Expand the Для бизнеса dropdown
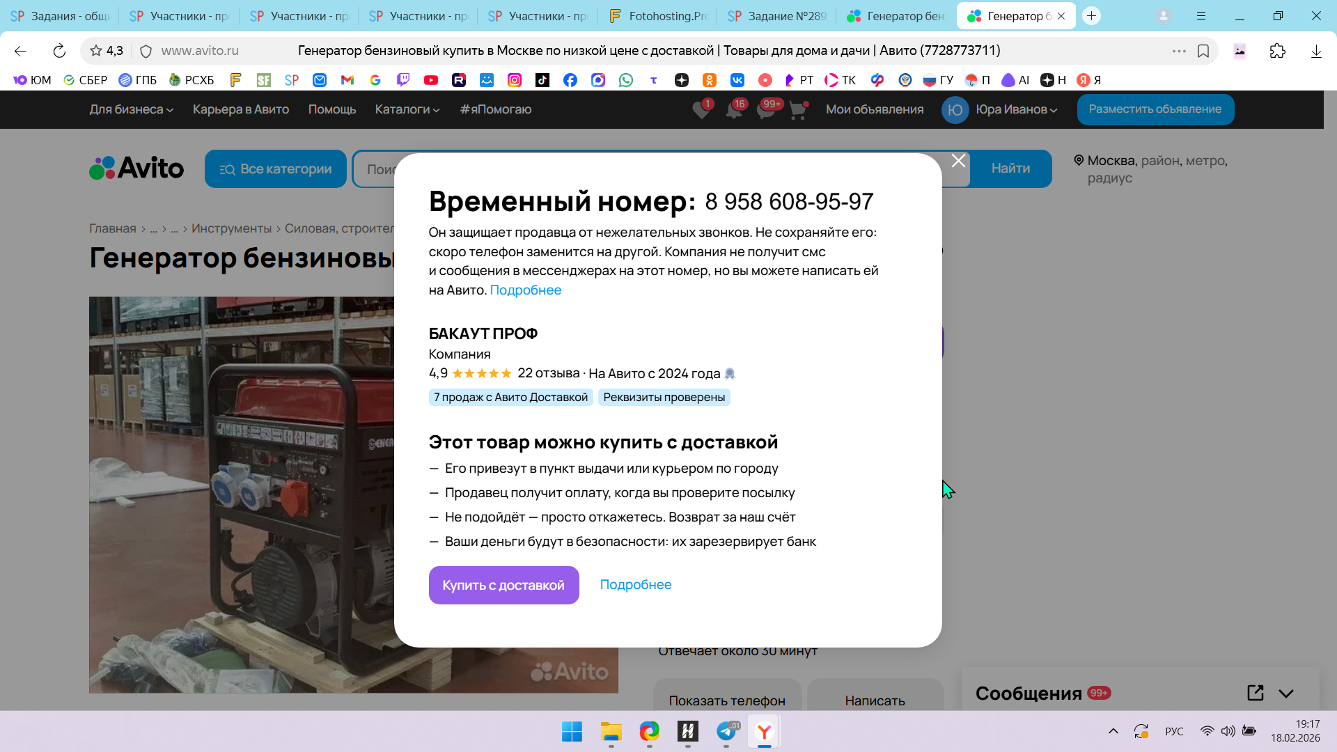Screen dimensions: 1337x752 click(131, 109)
